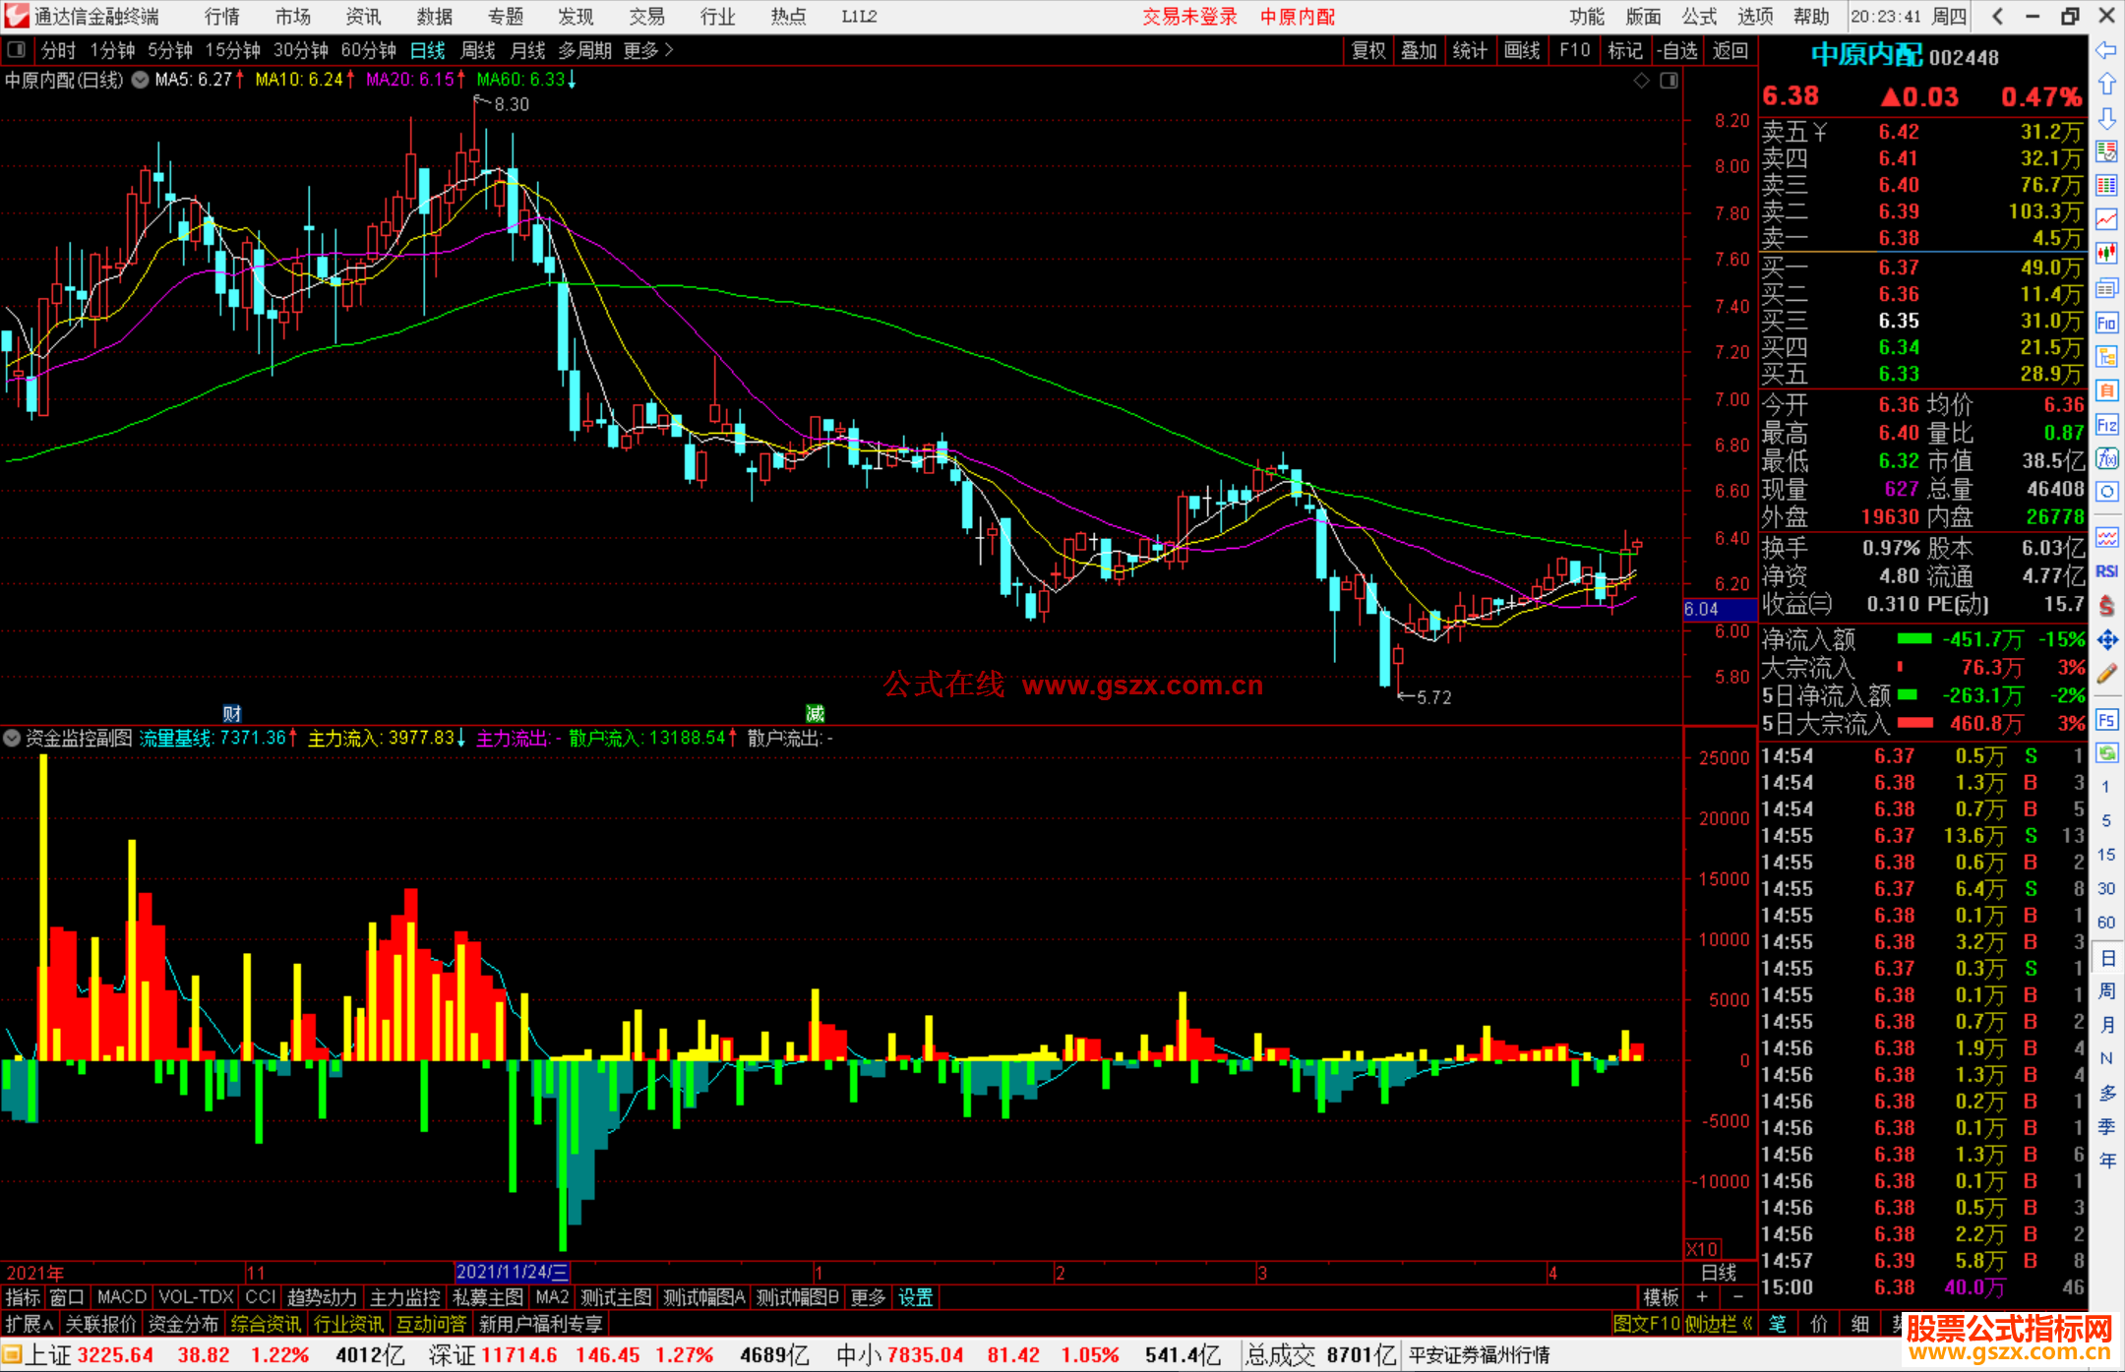Viewport: 2125px width, 1372px height.
Task: Click the panel icon left of 分时
Action: 16,49
